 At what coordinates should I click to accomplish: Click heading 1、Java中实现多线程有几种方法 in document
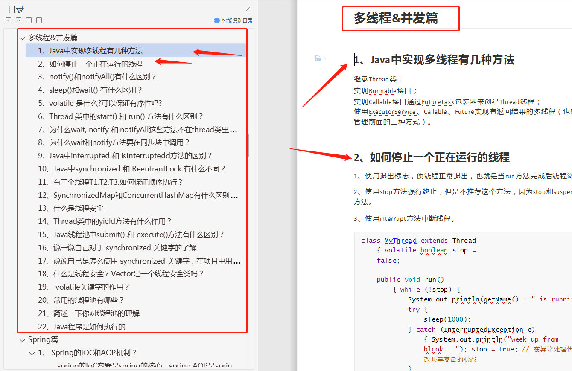434,60
